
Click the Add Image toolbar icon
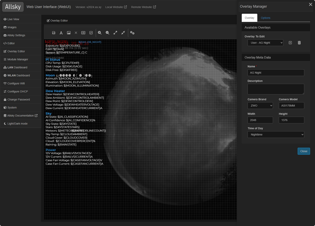[x=69, y=33]
